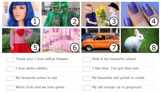Select the box beside 'We're Irish and we love green'

click(x=10, y=88)
